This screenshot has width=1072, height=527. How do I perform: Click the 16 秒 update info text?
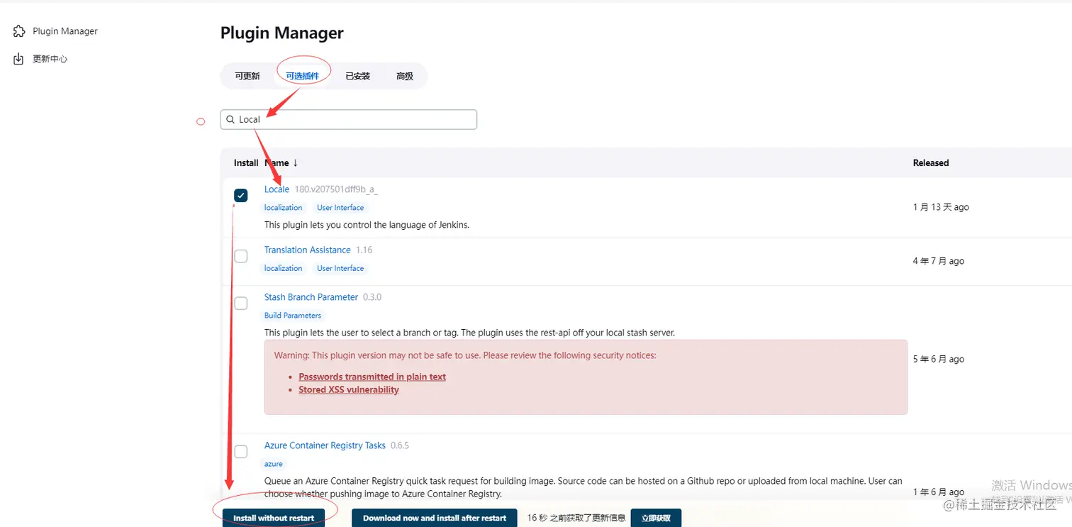[x=576, y=518]
